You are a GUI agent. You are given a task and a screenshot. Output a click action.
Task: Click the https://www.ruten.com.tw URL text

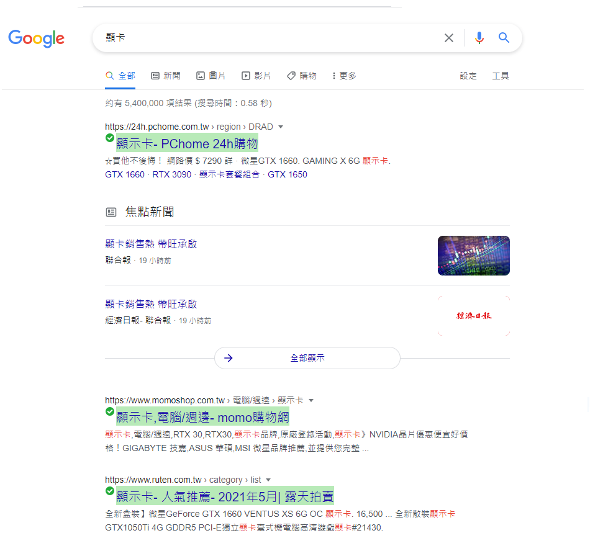(x=153, y=480)
